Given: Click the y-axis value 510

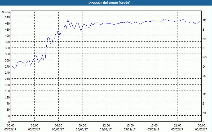Looking at the screenshot, I should point(8,17).
